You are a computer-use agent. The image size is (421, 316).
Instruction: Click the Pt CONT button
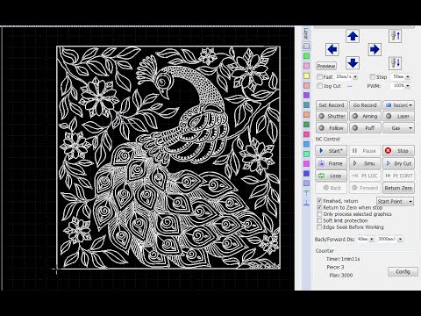[x=399, y=176]
